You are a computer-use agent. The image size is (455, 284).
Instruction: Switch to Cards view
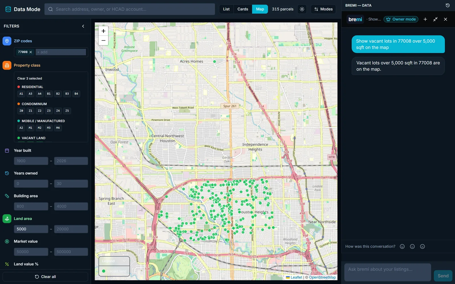click(243, 9)
